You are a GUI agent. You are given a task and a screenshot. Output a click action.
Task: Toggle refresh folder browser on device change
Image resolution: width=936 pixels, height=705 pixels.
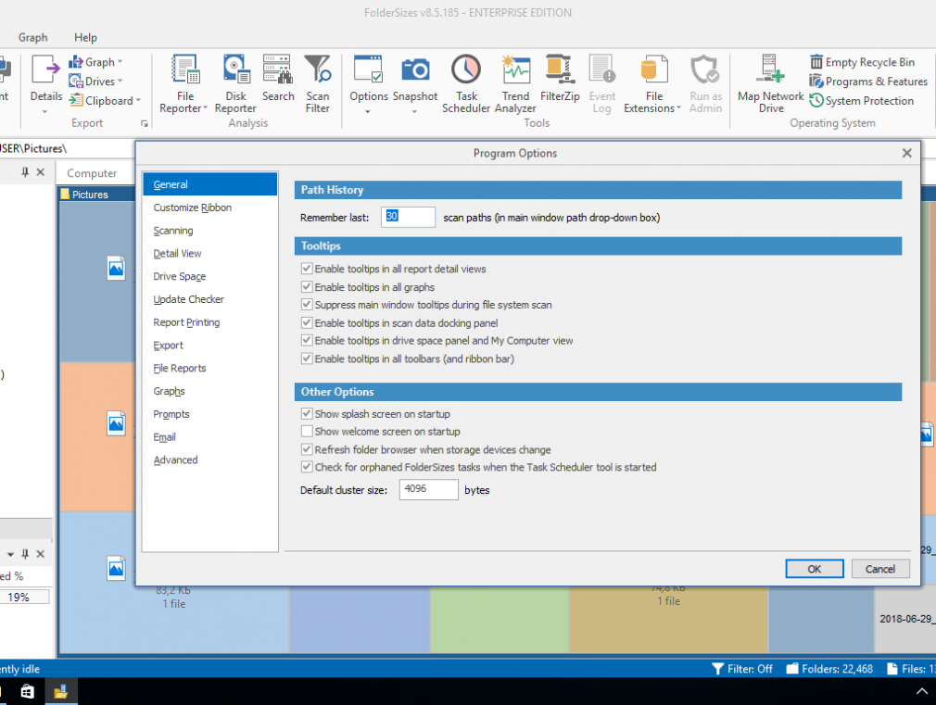coord(307,449)
